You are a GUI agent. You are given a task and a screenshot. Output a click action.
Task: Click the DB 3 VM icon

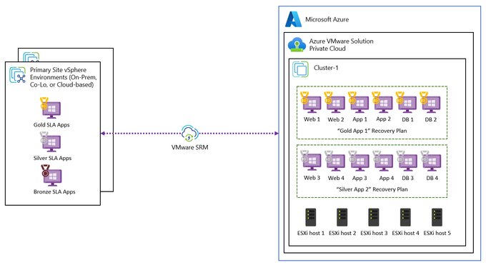click(407, 161)
